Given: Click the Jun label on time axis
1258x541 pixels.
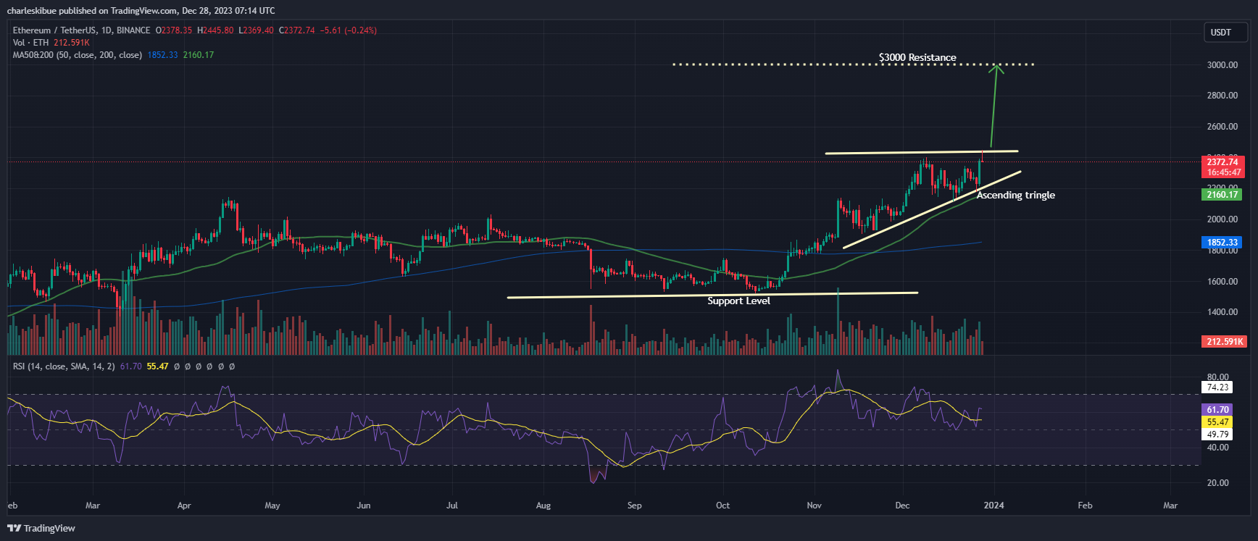Looking at the screenshot, I should click(363, 506).
